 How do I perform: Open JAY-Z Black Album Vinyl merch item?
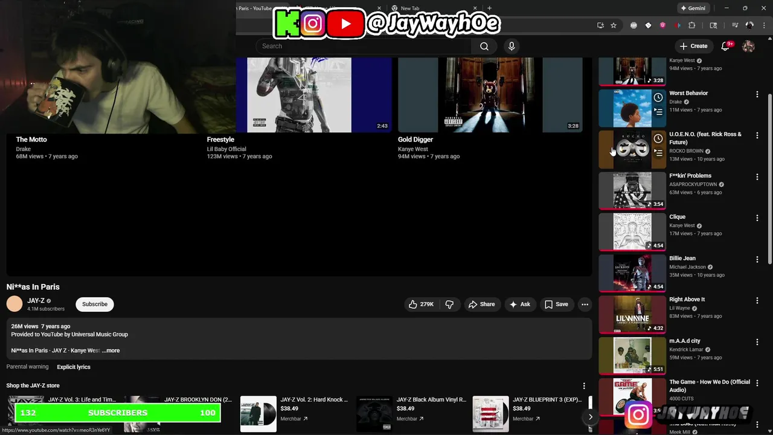coord(411,414)
